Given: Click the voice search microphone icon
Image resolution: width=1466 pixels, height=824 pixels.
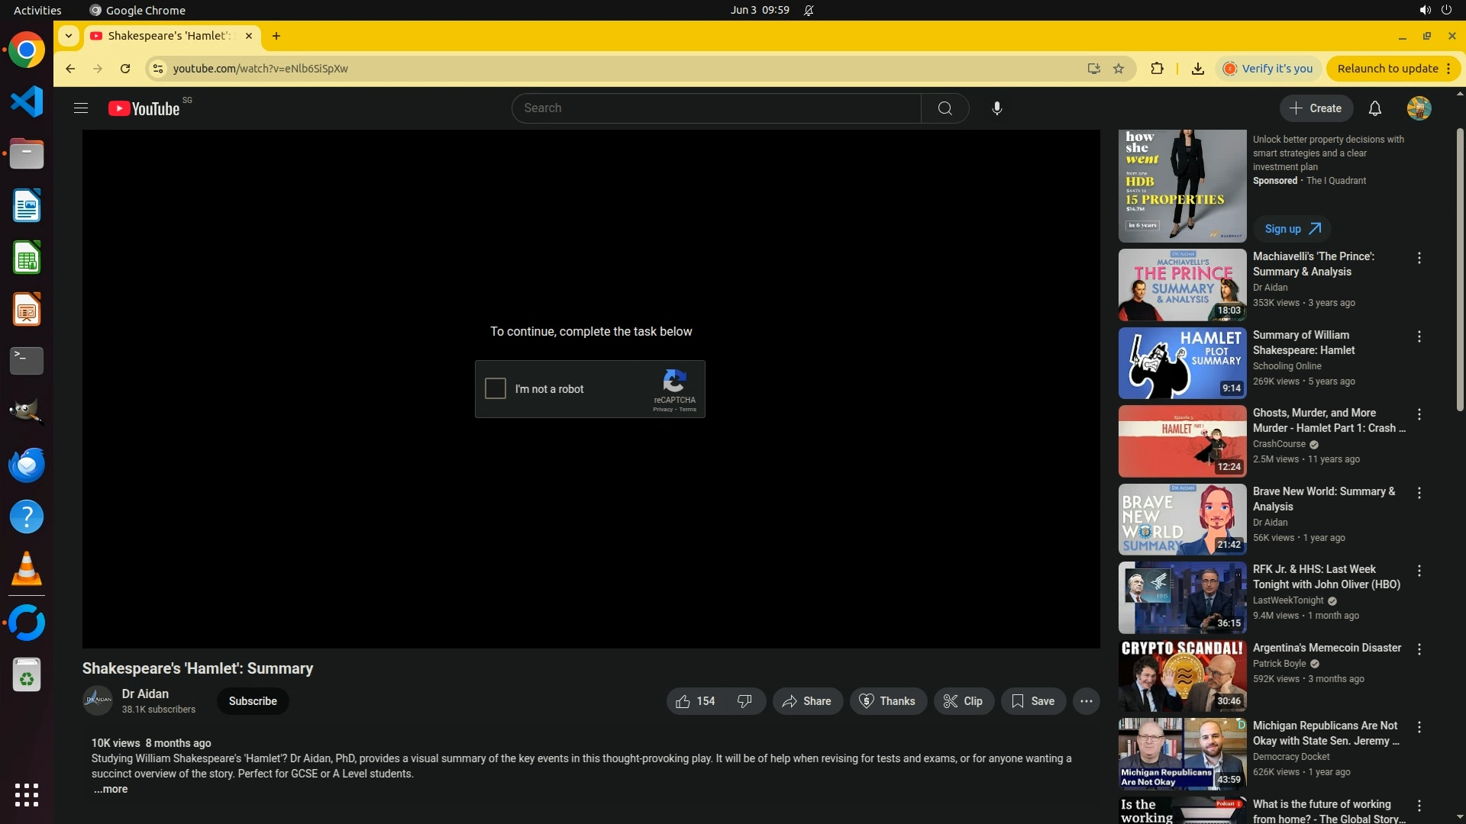Looking at the screenshot, I should click(x=996, y=108).
